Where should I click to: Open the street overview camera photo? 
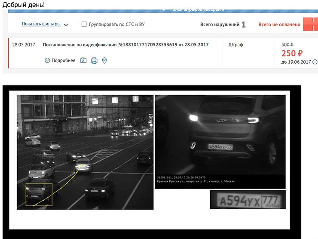pyautogui.click(x=85, y=152)
